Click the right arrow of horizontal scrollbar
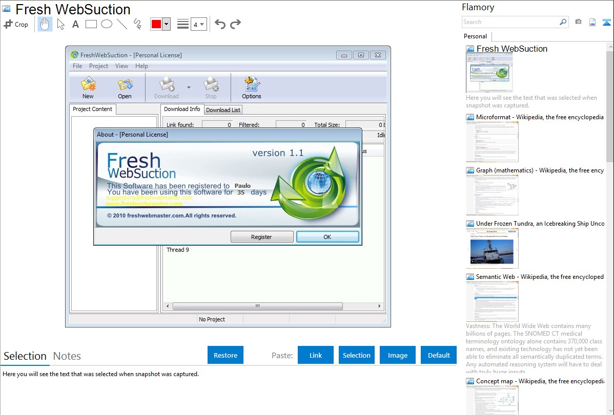The image size is (614, 415). click(379, 307)
